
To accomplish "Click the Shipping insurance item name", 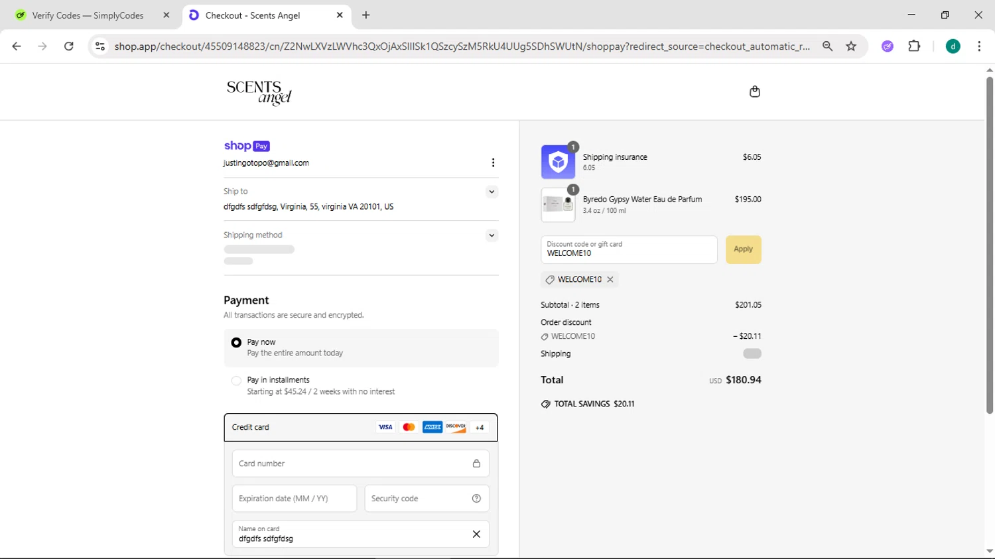I will [615, 157].
